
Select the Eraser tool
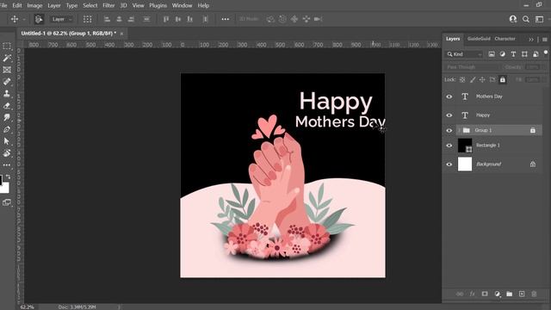coord(7,105)
